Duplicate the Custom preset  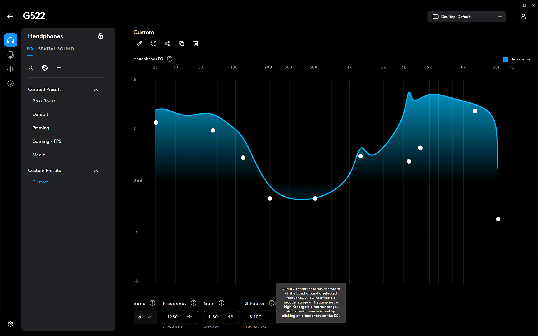point(182,43)
